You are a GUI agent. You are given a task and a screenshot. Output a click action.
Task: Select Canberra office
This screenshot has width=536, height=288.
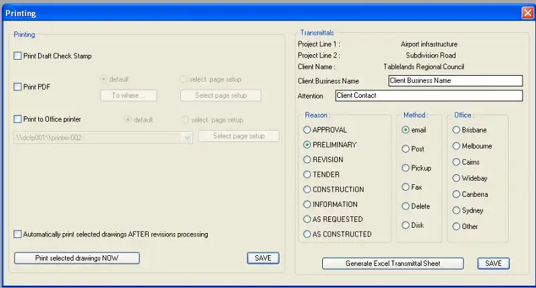(456, 194)
